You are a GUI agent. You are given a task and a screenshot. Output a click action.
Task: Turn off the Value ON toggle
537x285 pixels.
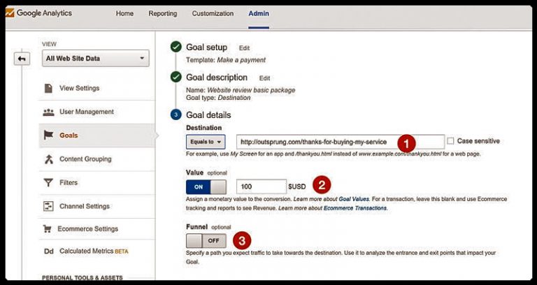click(206, 187)
